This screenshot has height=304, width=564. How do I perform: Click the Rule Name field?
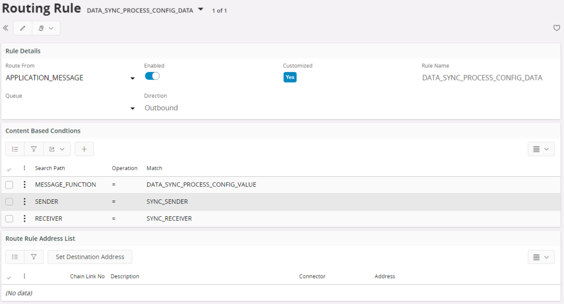coord(482,78)
